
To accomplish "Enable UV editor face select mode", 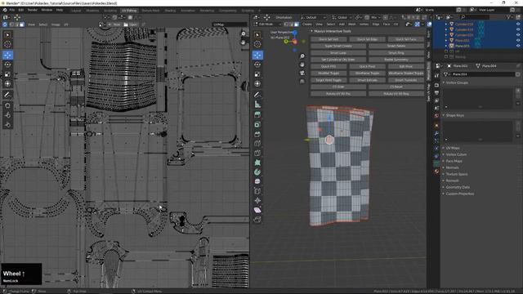I will click(22, 24).
